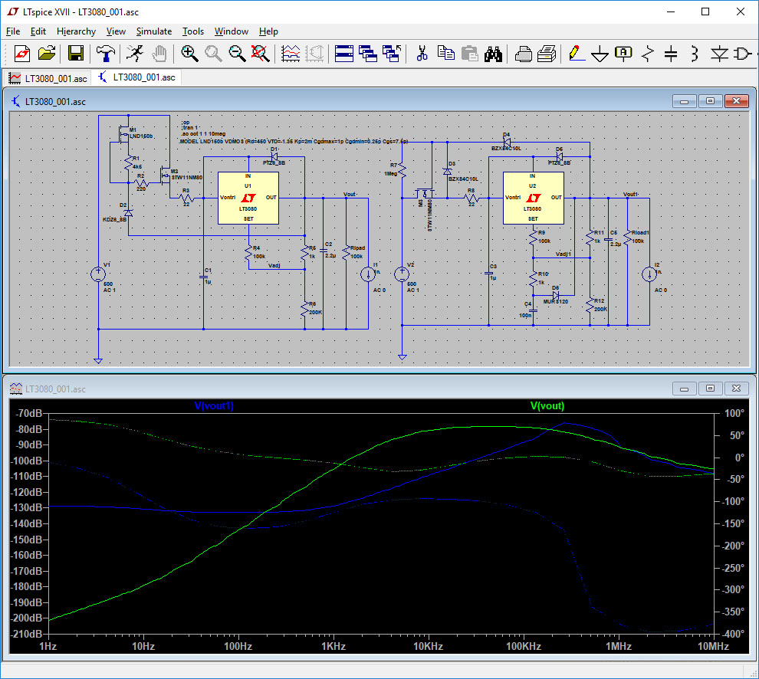The width and height of the screenshot is (759, 679).
Task: Place a Capacitor component
Action: pos(671,53)
